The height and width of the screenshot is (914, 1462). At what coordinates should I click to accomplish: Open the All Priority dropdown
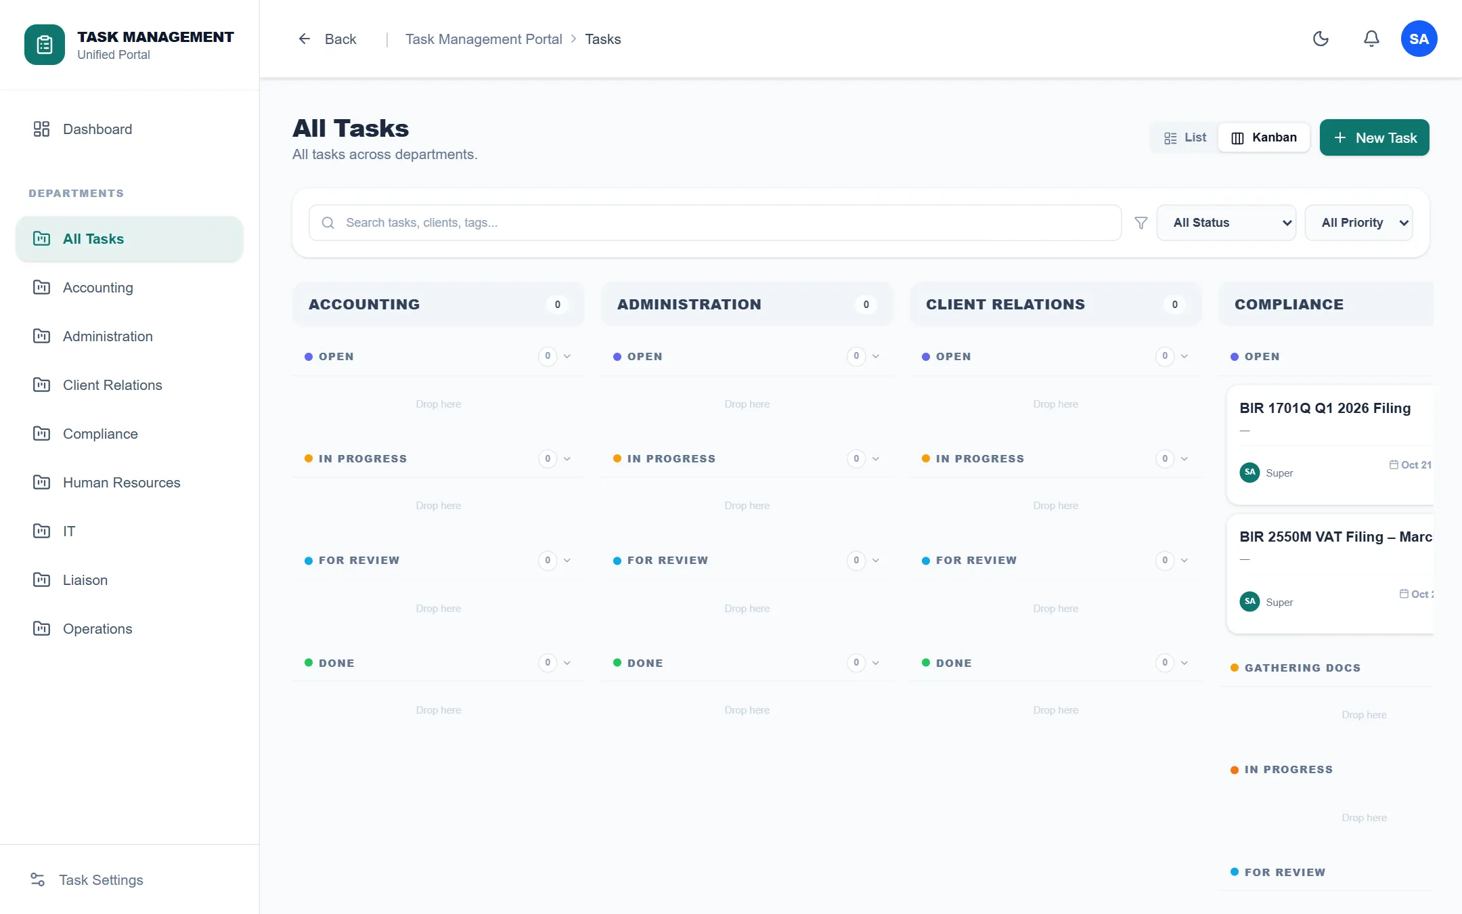(1358, 223)
